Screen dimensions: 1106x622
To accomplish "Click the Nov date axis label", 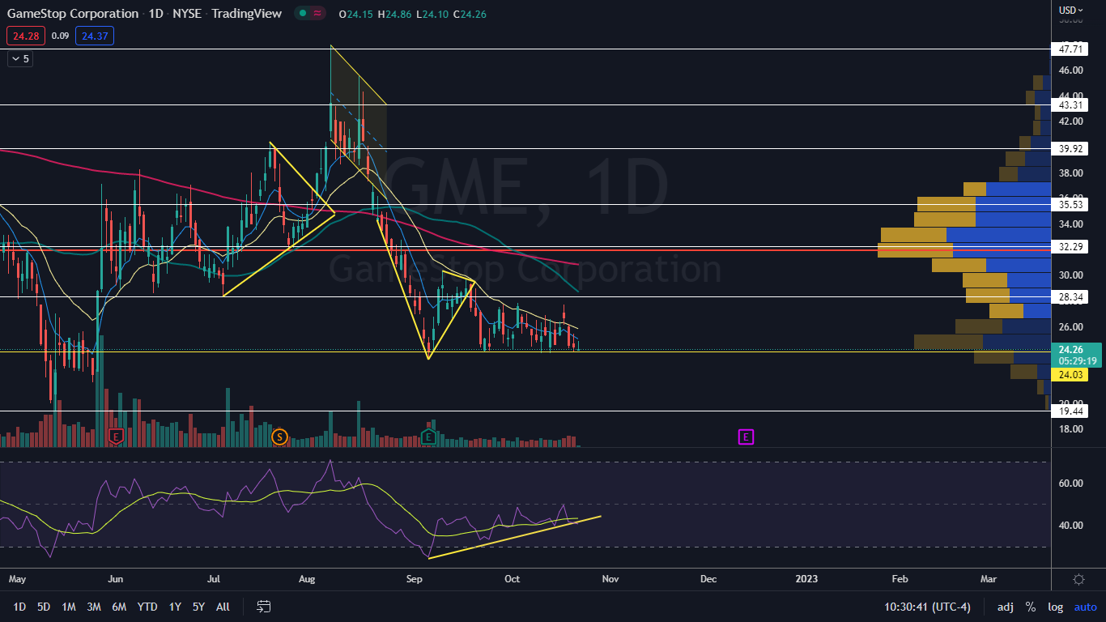I will (610, 580).
